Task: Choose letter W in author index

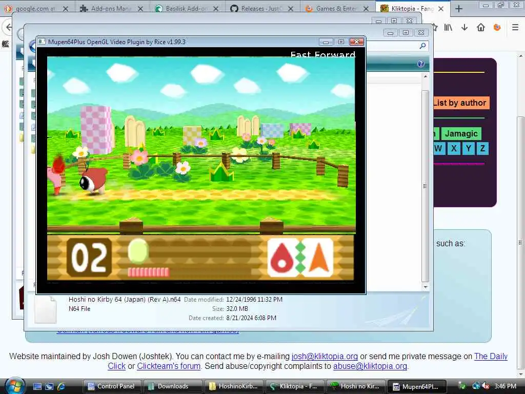Action: [439, 148]
